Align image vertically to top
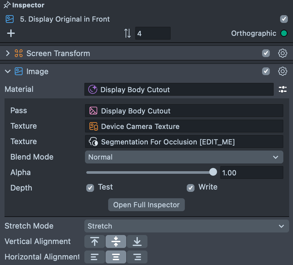Screen dimensions: 293x265 pos(95,241)
